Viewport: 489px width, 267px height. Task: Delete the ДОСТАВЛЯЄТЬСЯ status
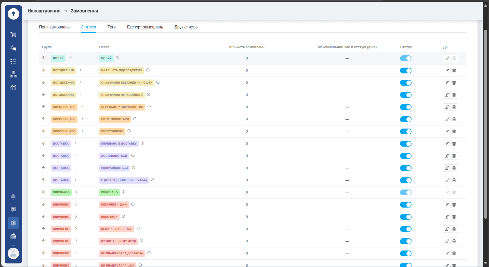454,156
